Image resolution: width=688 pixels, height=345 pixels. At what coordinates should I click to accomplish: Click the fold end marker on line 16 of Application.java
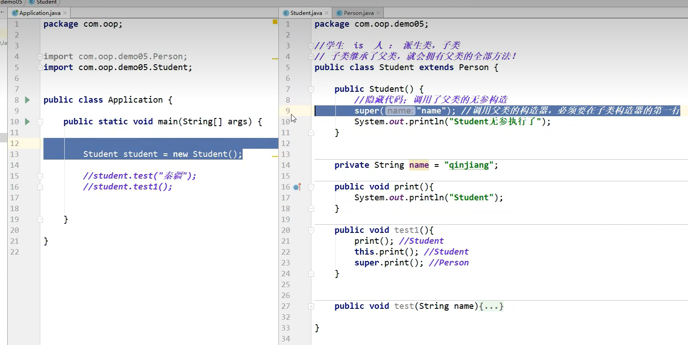tap(40, 187)
